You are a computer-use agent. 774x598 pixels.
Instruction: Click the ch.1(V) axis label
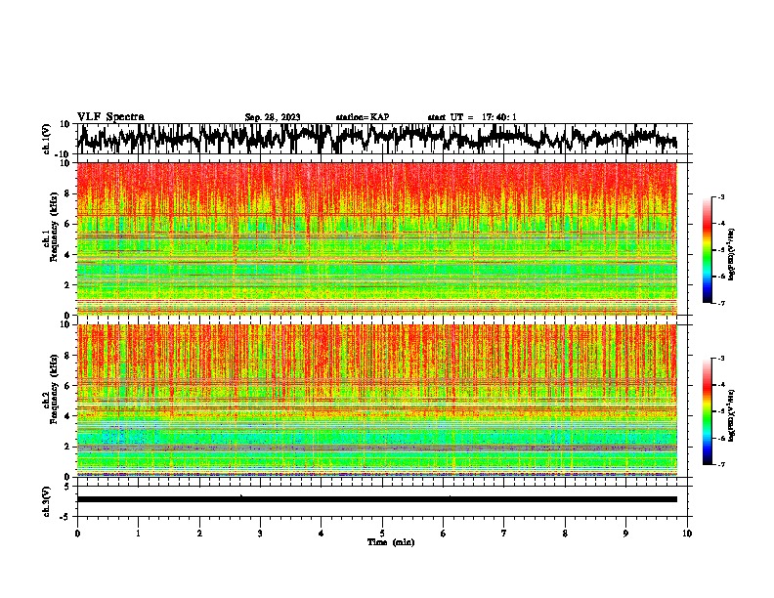click(47, 139)
